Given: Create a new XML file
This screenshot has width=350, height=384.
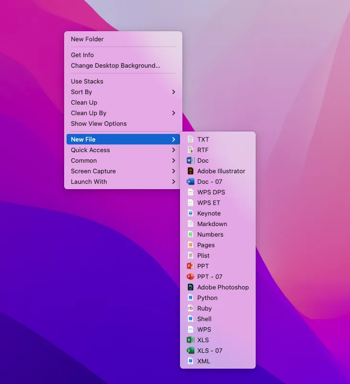Looking at the screenshot, I should coord(218,361).
